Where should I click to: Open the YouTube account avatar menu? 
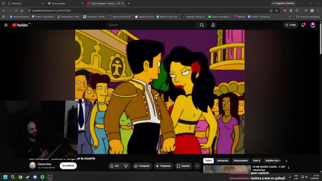pos(313,25)
